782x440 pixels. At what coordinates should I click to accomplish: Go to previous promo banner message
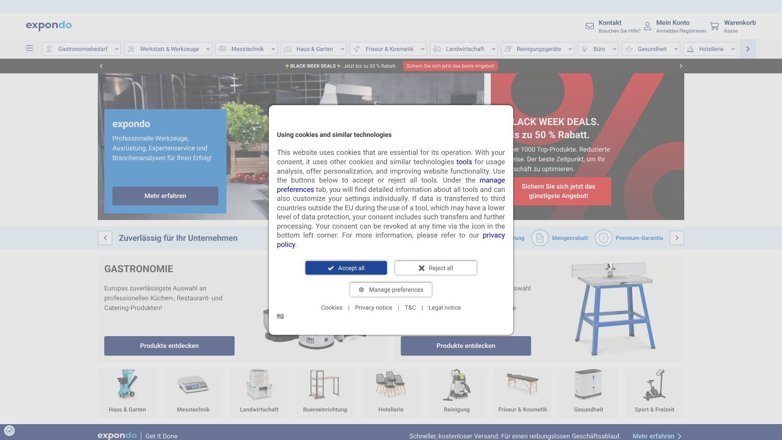click(101, 66)
